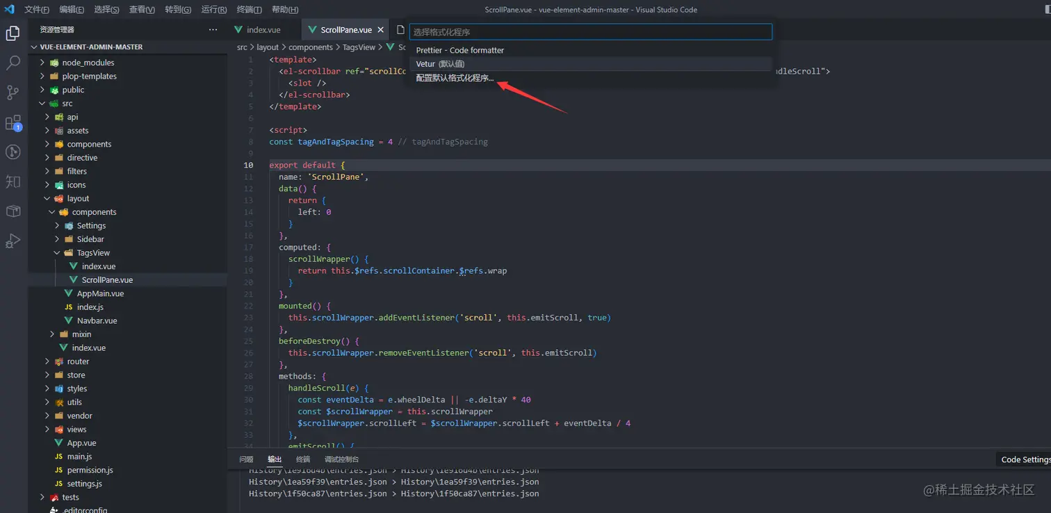Click the JS icon beside main.js
The height and width of the screenshot is (513, 1051).
59,457
